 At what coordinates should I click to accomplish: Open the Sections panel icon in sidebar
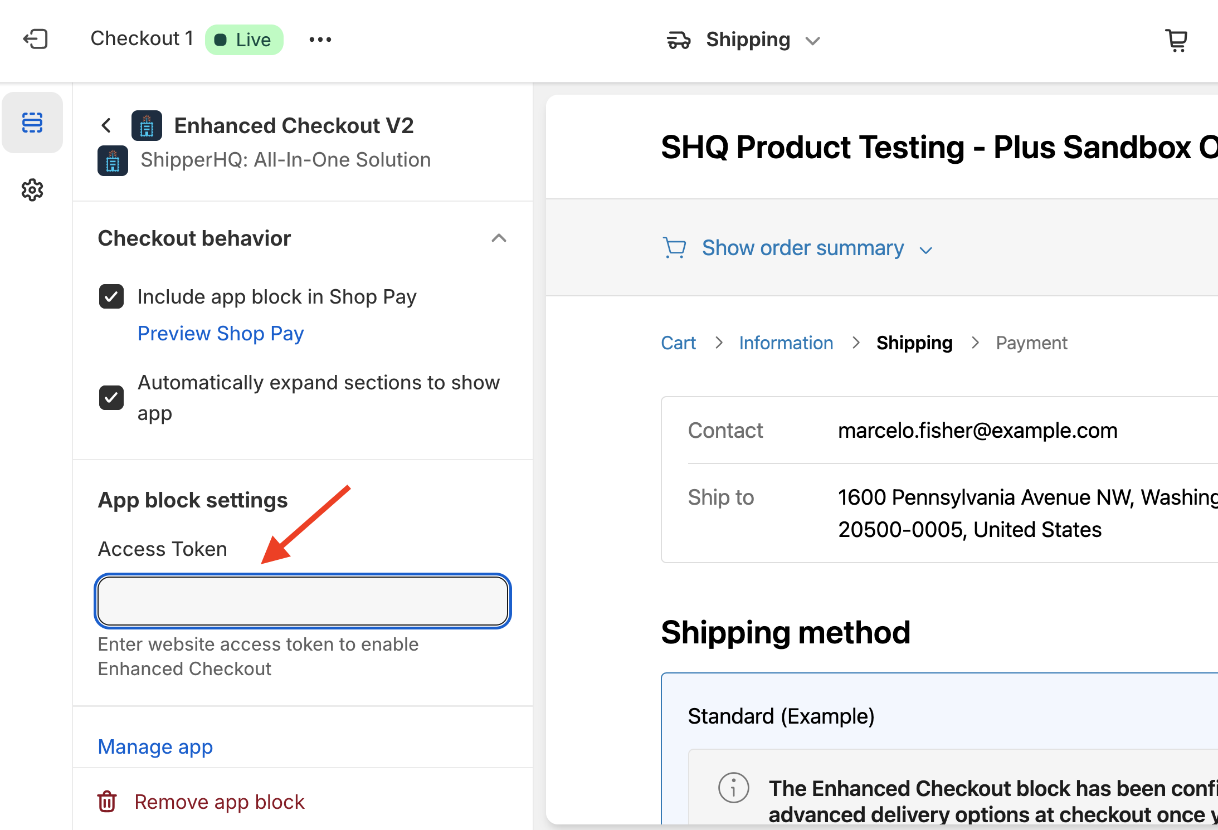[x=32, y=123]
